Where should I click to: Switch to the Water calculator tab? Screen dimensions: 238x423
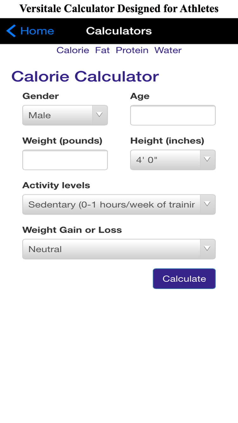coord(168,50)
